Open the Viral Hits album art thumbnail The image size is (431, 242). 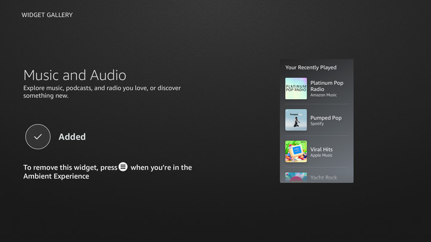click(x=296, y=151)
